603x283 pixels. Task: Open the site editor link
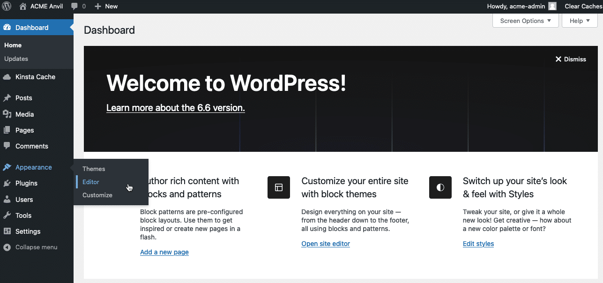325,244
